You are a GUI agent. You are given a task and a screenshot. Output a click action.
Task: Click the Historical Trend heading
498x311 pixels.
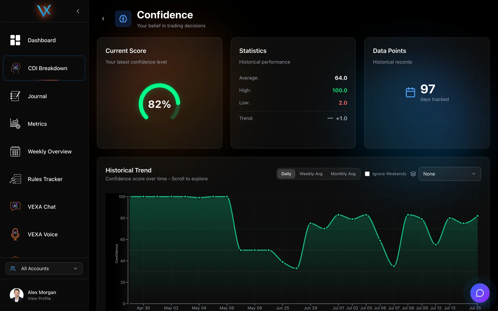point(128,170)
